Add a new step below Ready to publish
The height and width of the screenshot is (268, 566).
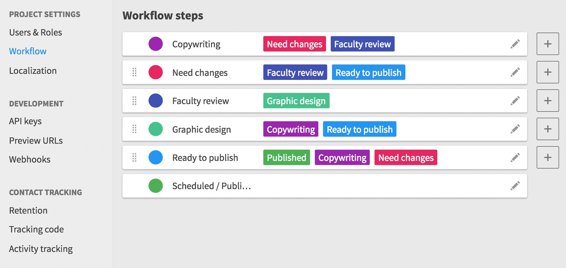[548, 157]
